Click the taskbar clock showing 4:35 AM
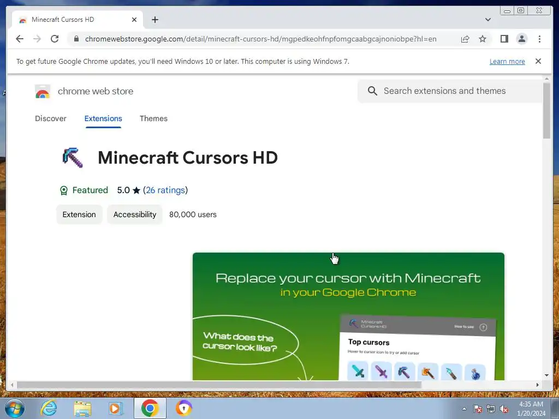The height and width of the screenshot is (419, 559). coord(531,409)
